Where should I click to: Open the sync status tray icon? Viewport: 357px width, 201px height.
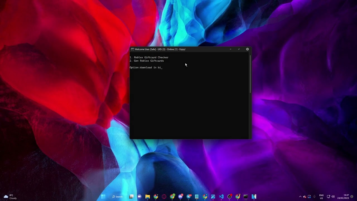pyautogui.click(x=309, y=197)
